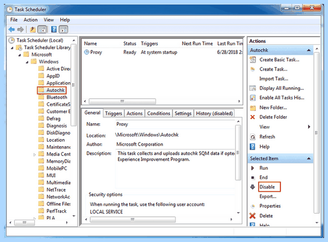
Task: Select the NetTrace folder
Action: point(56,189)
